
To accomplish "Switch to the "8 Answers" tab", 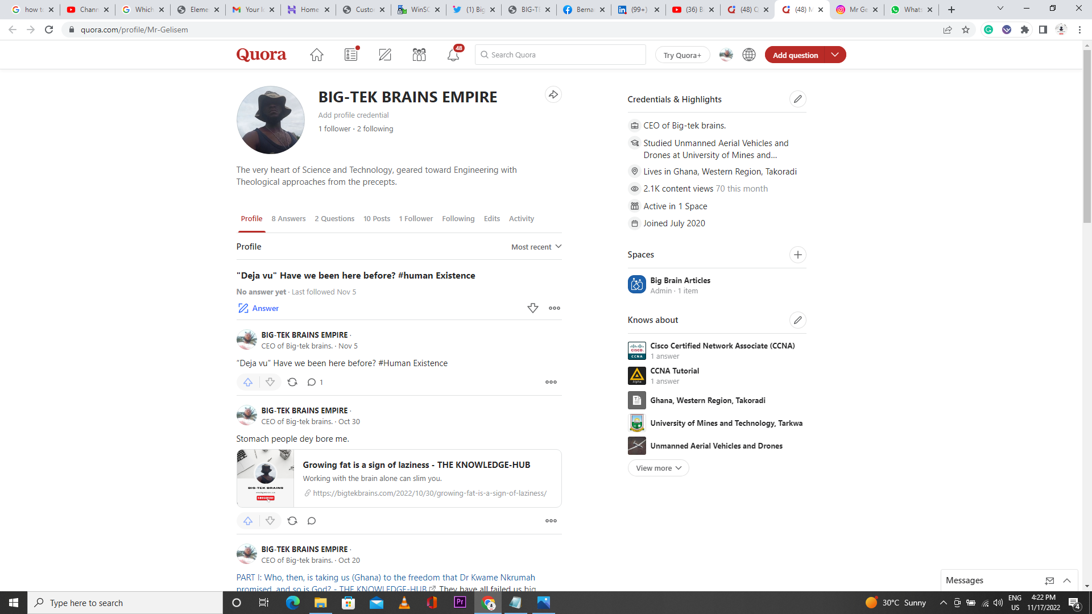I will (288, 218).
